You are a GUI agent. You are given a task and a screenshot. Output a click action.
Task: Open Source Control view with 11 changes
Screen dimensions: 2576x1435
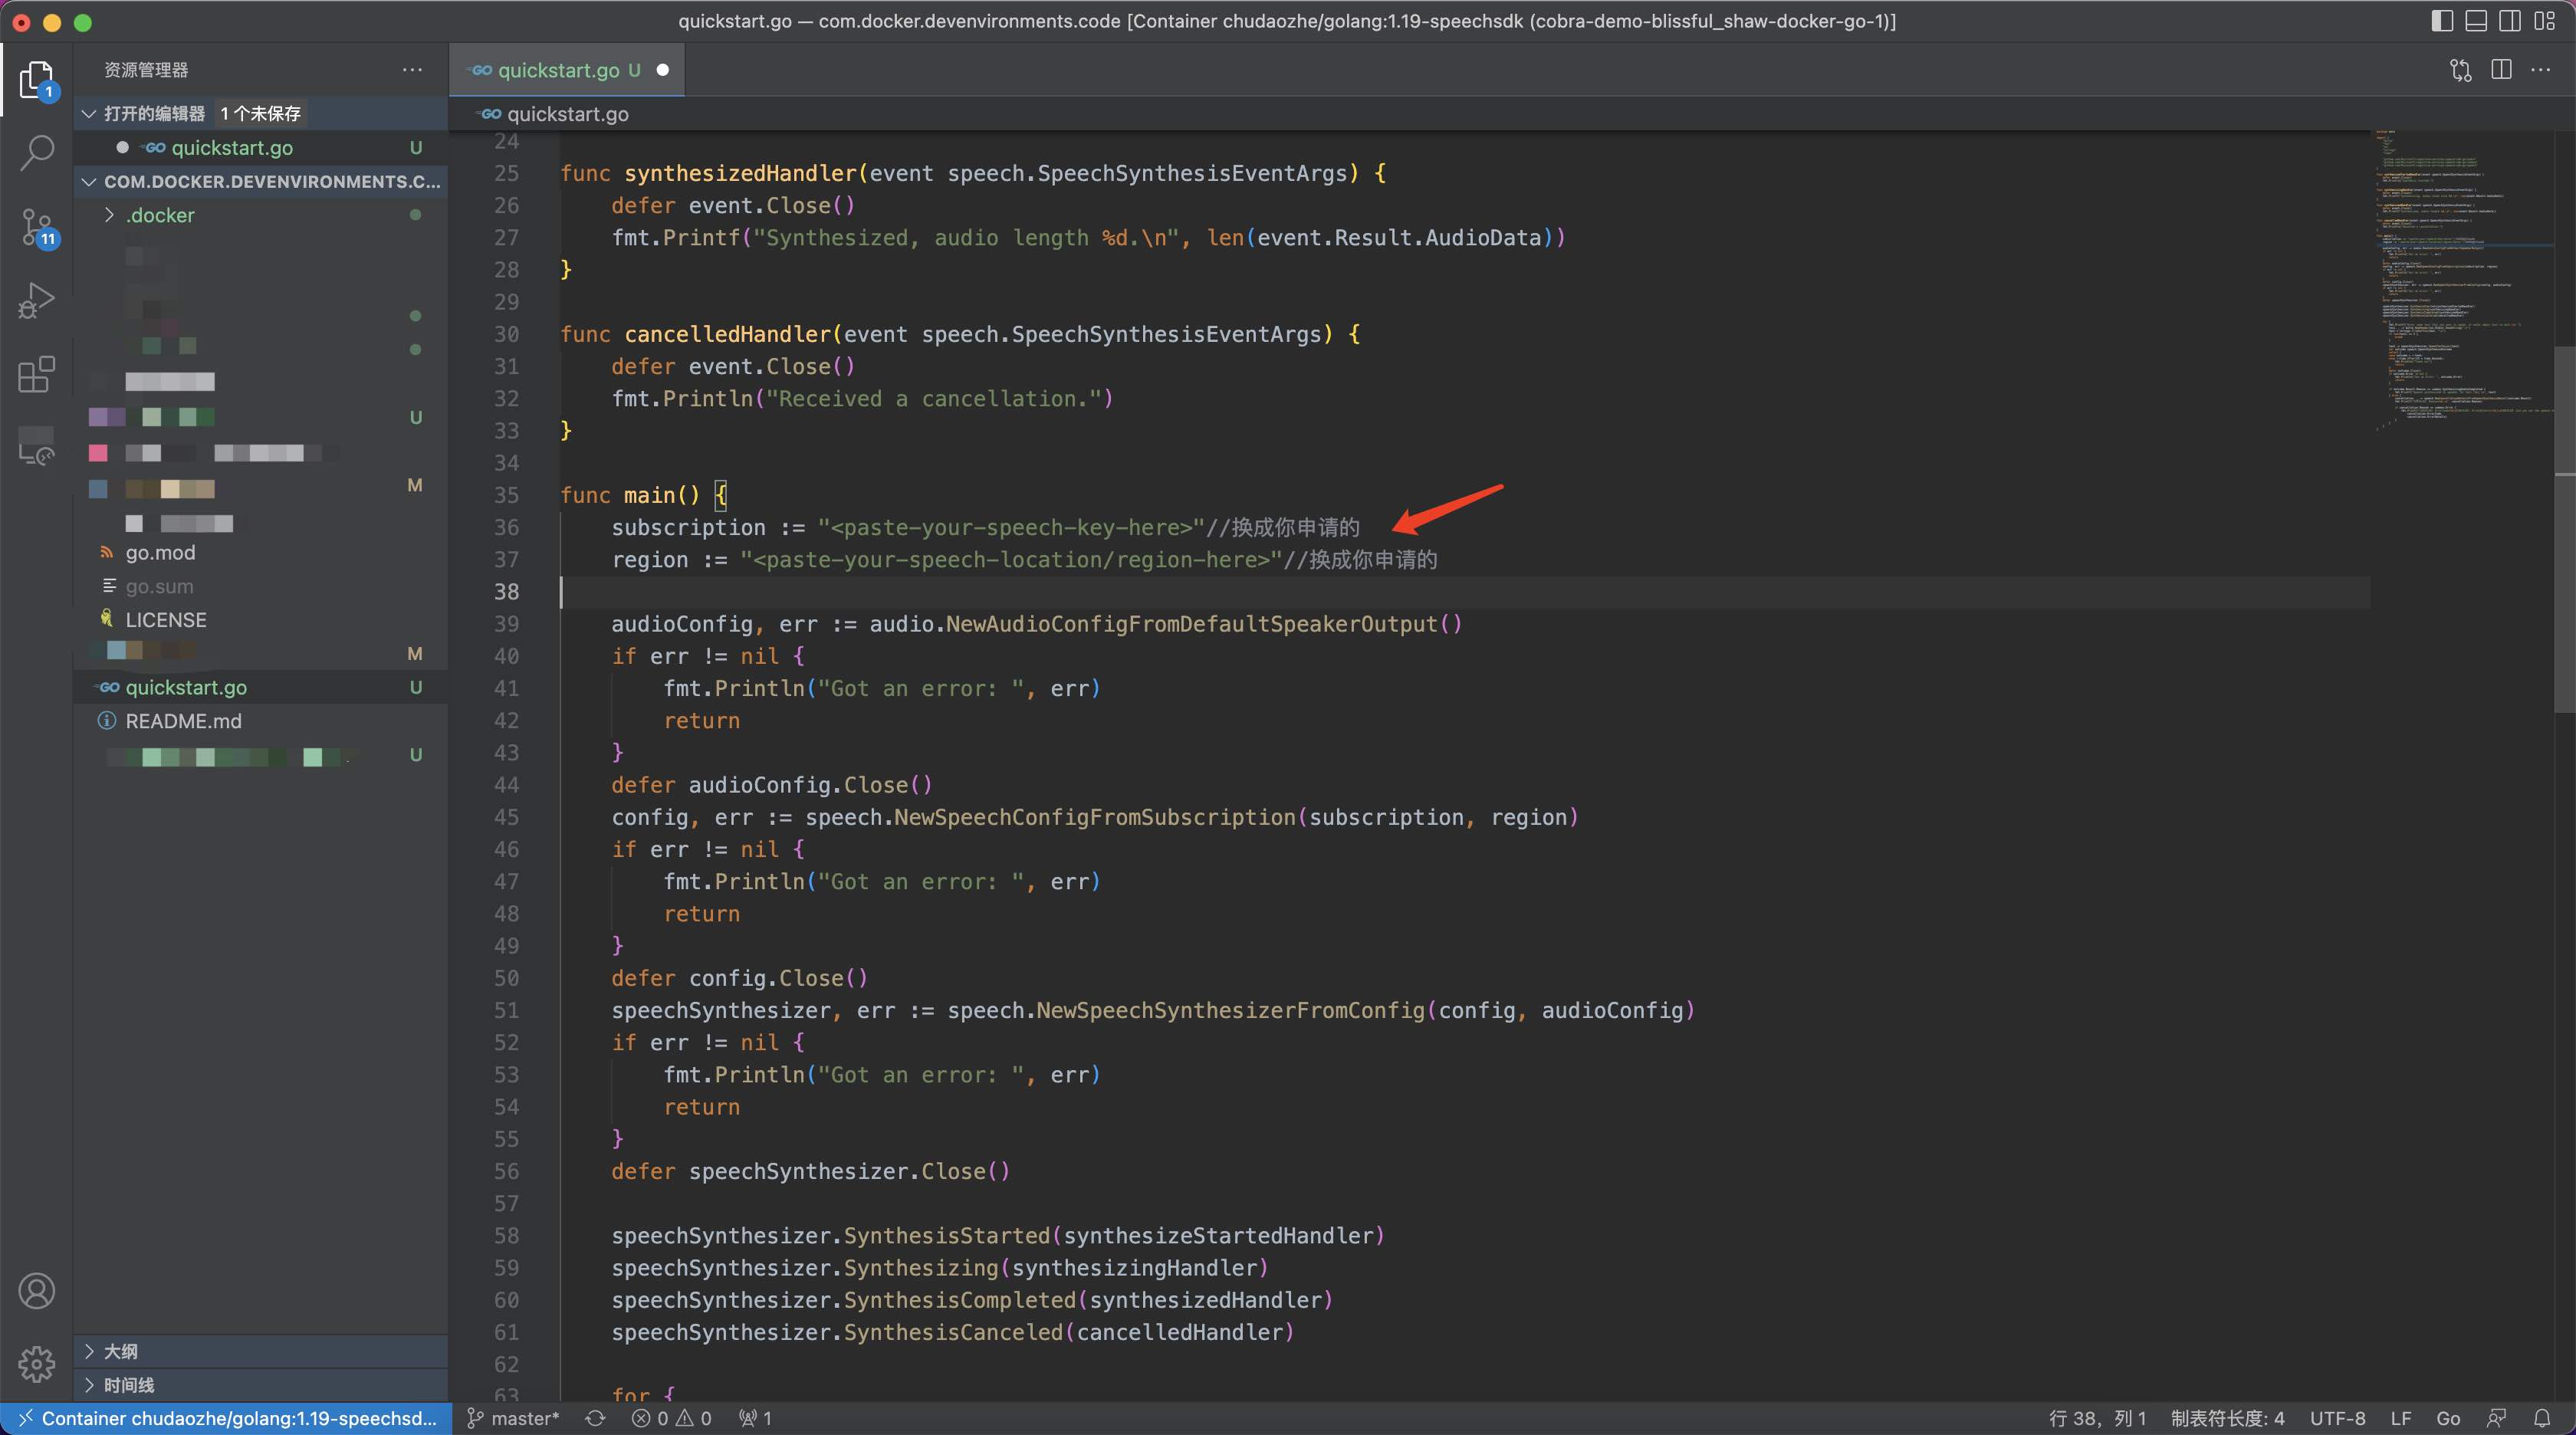[37, 226]
